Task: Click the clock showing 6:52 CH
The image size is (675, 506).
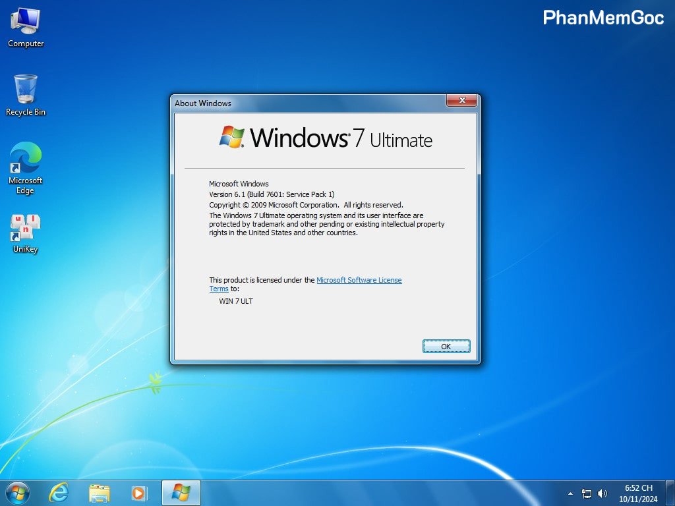Action: coord(638,493)
